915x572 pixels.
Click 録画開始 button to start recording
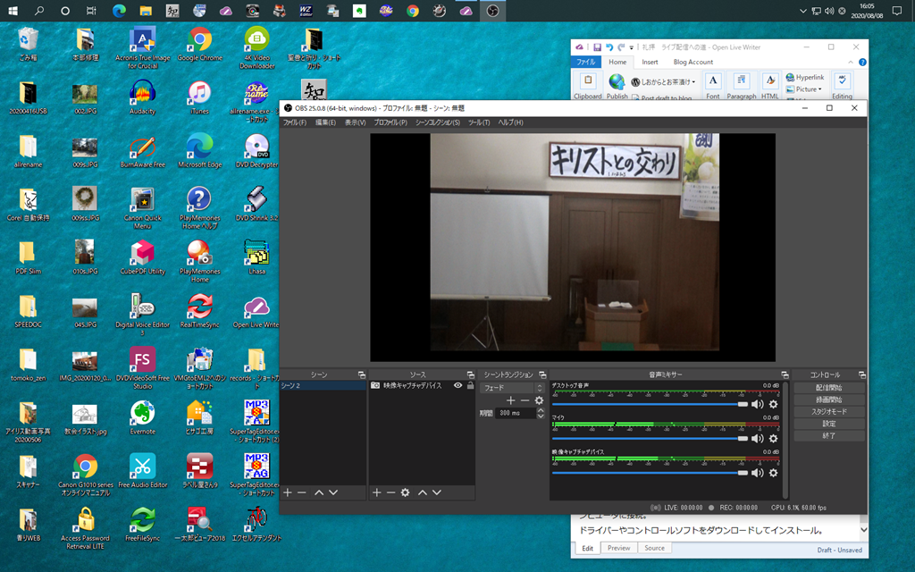[828, 400]
